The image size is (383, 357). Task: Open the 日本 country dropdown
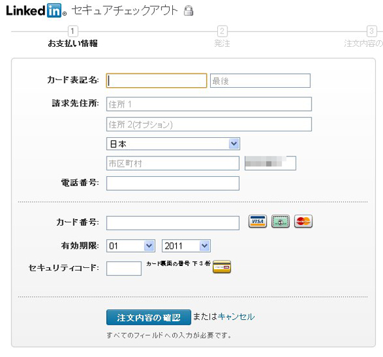point(173,144)
